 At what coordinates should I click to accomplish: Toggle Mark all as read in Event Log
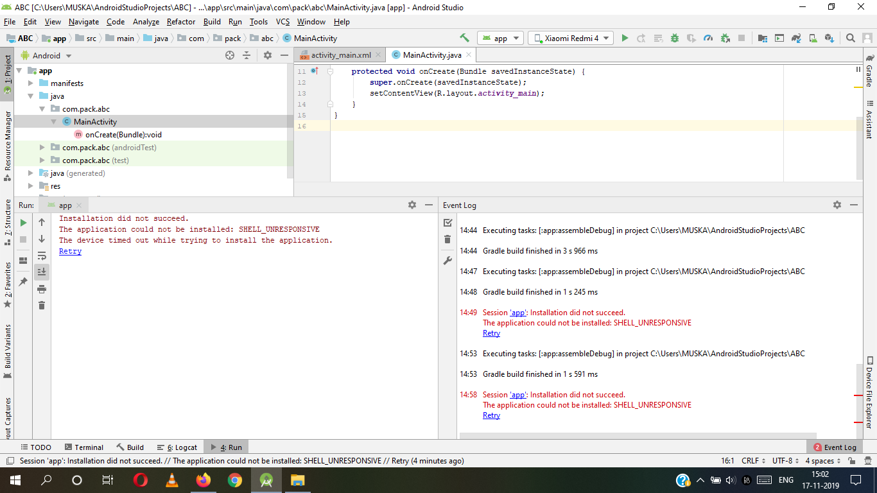(x=447, y=223)
